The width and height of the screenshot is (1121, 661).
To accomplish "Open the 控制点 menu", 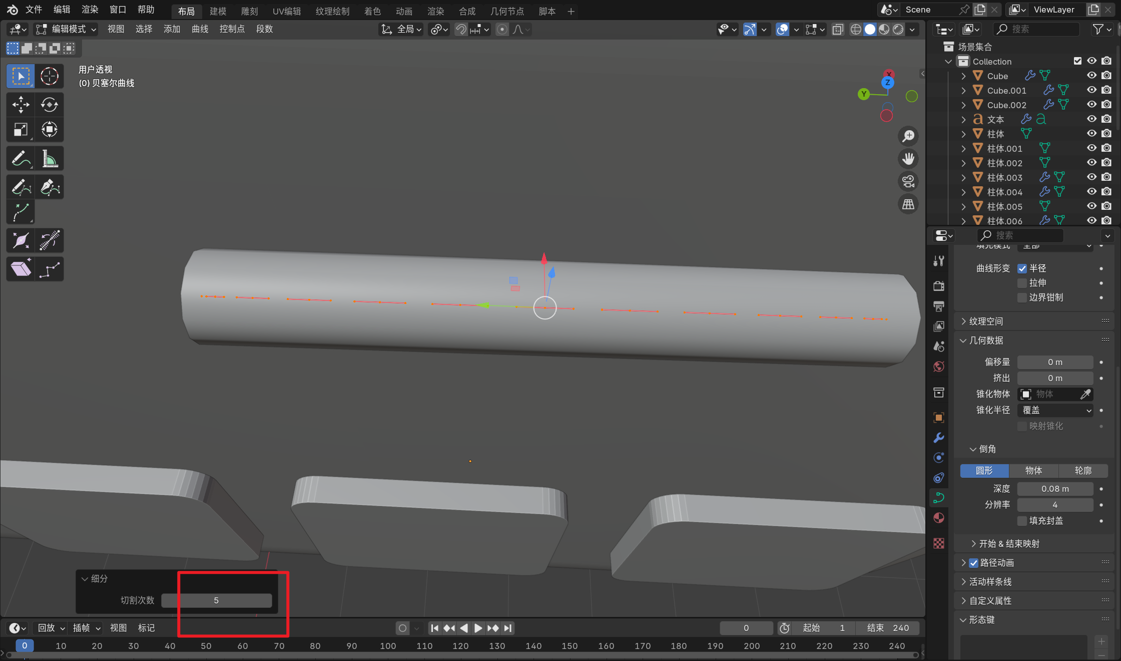I will coord(232,29).
